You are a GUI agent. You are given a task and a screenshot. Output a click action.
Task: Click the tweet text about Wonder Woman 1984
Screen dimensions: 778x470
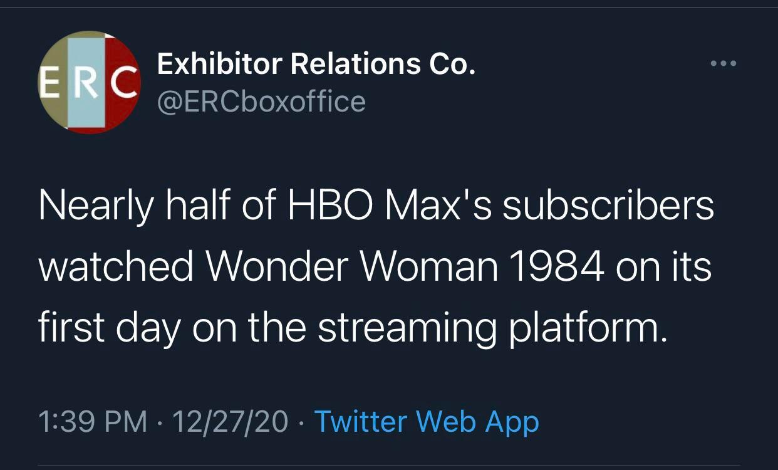click(376, 266)
